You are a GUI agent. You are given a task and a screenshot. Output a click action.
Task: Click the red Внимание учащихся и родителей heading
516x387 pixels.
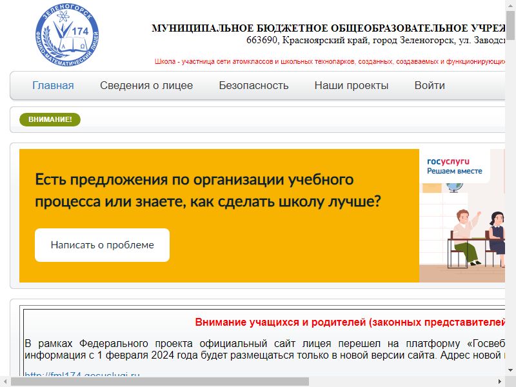350,322
